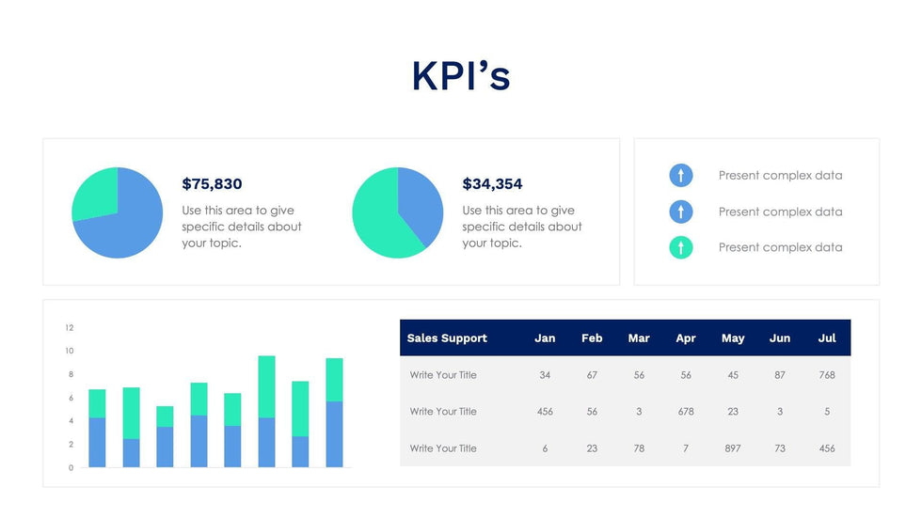This screenshot has height=518, width=922.
Task: Click the last bar in the bar chart
Action: (334, 414)
